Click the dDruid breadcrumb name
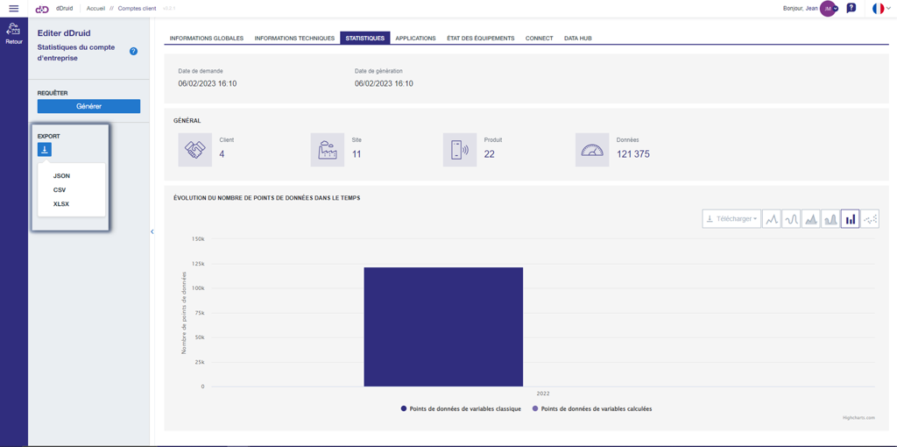The width and height of the screenshot is (897, 447). (65, 9)
